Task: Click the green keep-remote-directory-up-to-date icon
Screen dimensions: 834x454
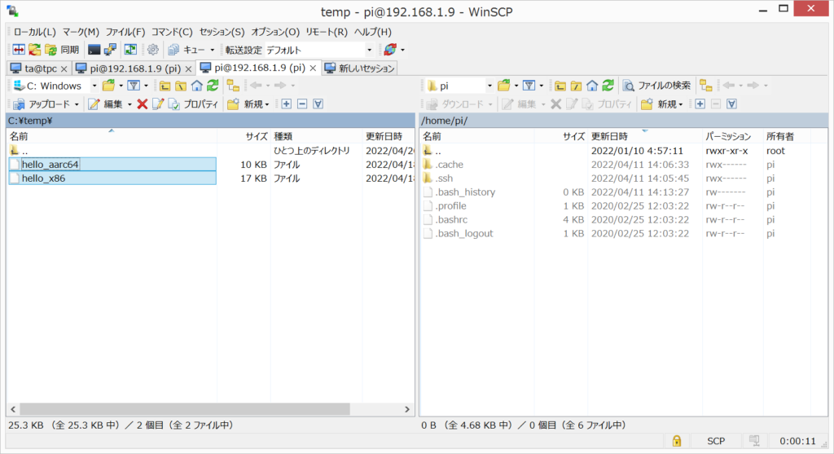Action: 130,50
